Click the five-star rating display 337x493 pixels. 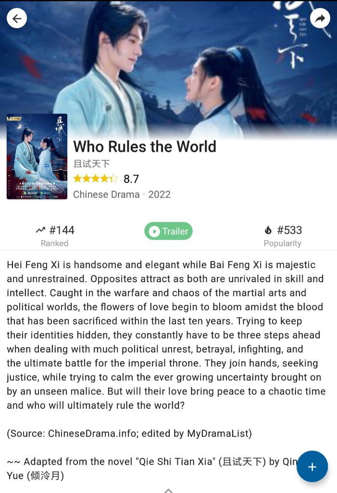[96, 179]
